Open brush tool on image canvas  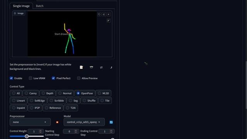pos(108,20)
